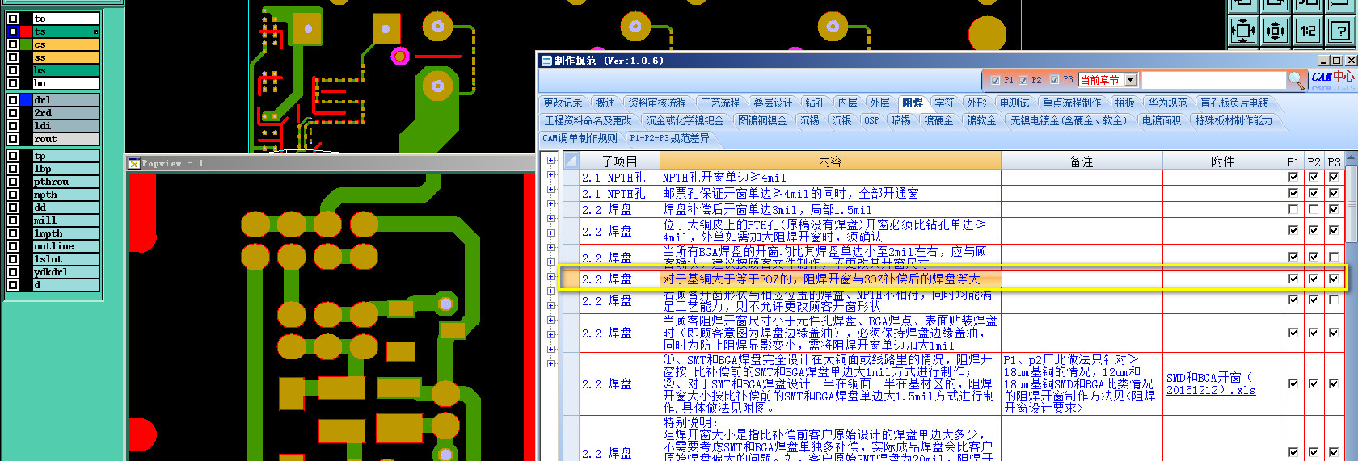1358x461 pixels.
Task: Open the 华为规范 tab
Action: 1167,103
